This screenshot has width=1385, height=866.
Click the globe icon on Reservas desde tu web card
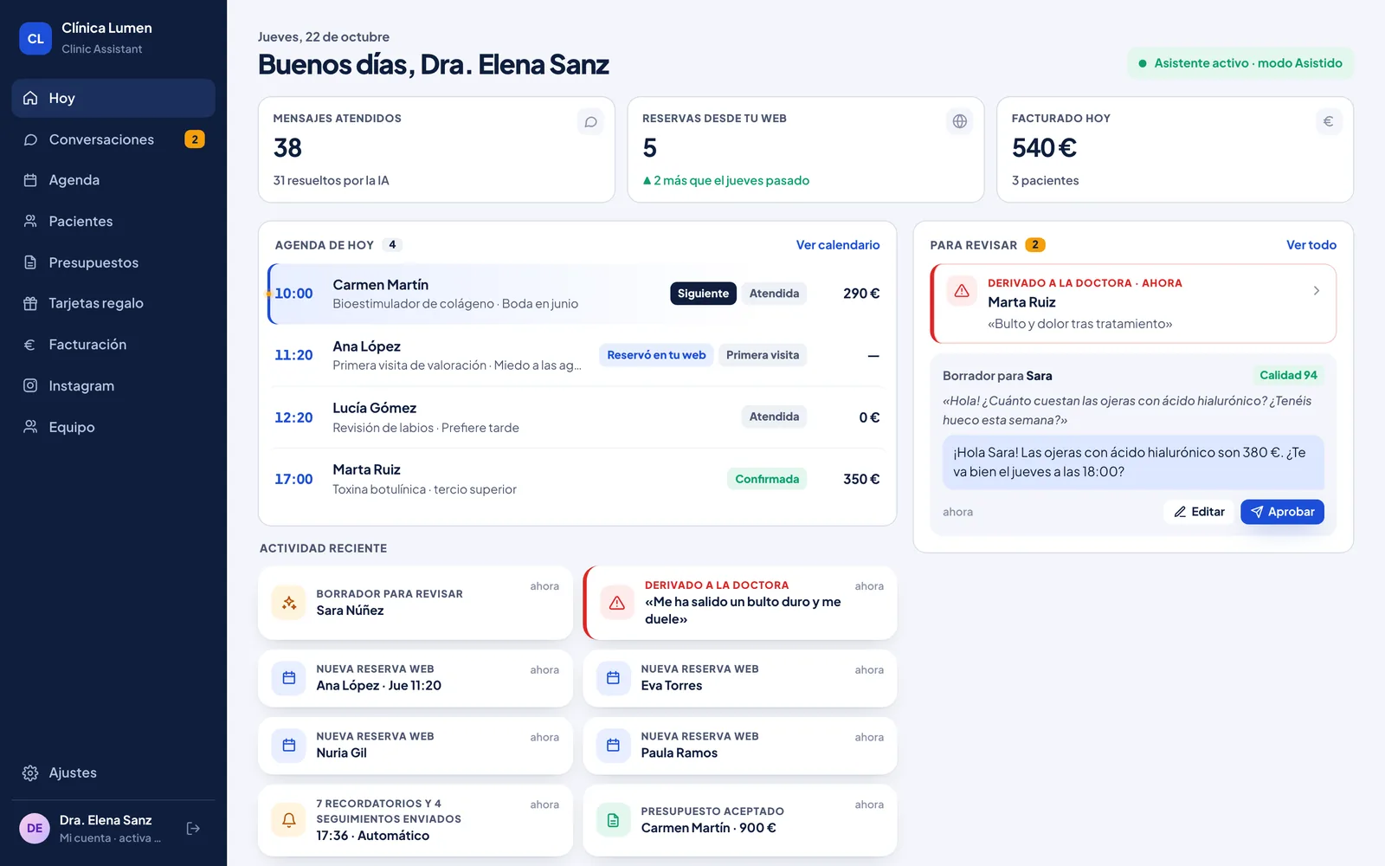(959, 121)
